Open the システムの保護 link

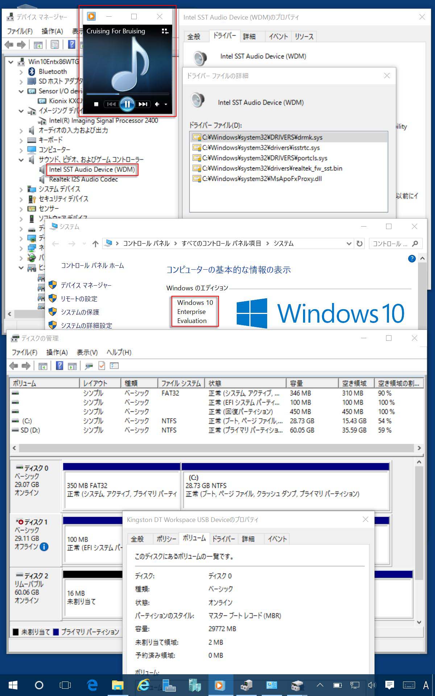pyautogui.click(x=80, y=312)
